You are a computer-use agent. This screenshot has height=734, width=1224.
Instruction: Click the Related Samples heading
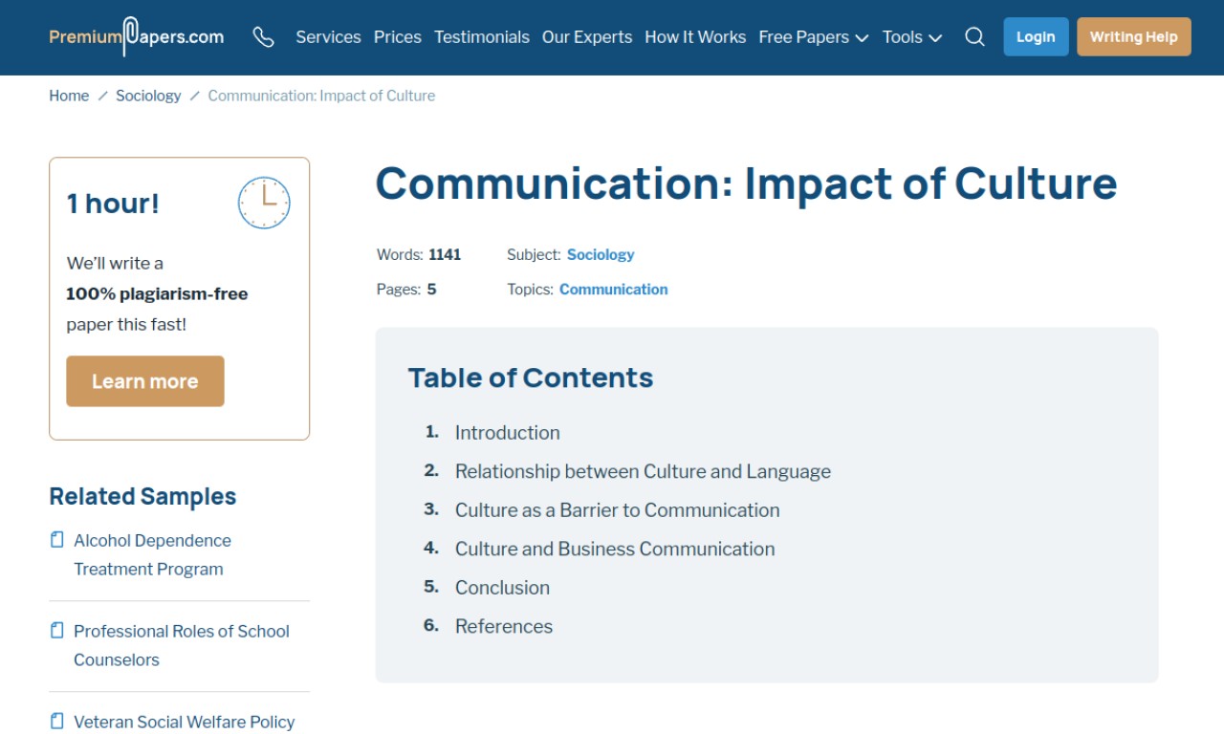142,497
